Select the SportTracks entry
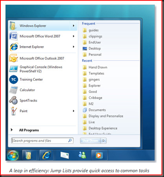The image size is (164, 177). click(x=43, y=101)
